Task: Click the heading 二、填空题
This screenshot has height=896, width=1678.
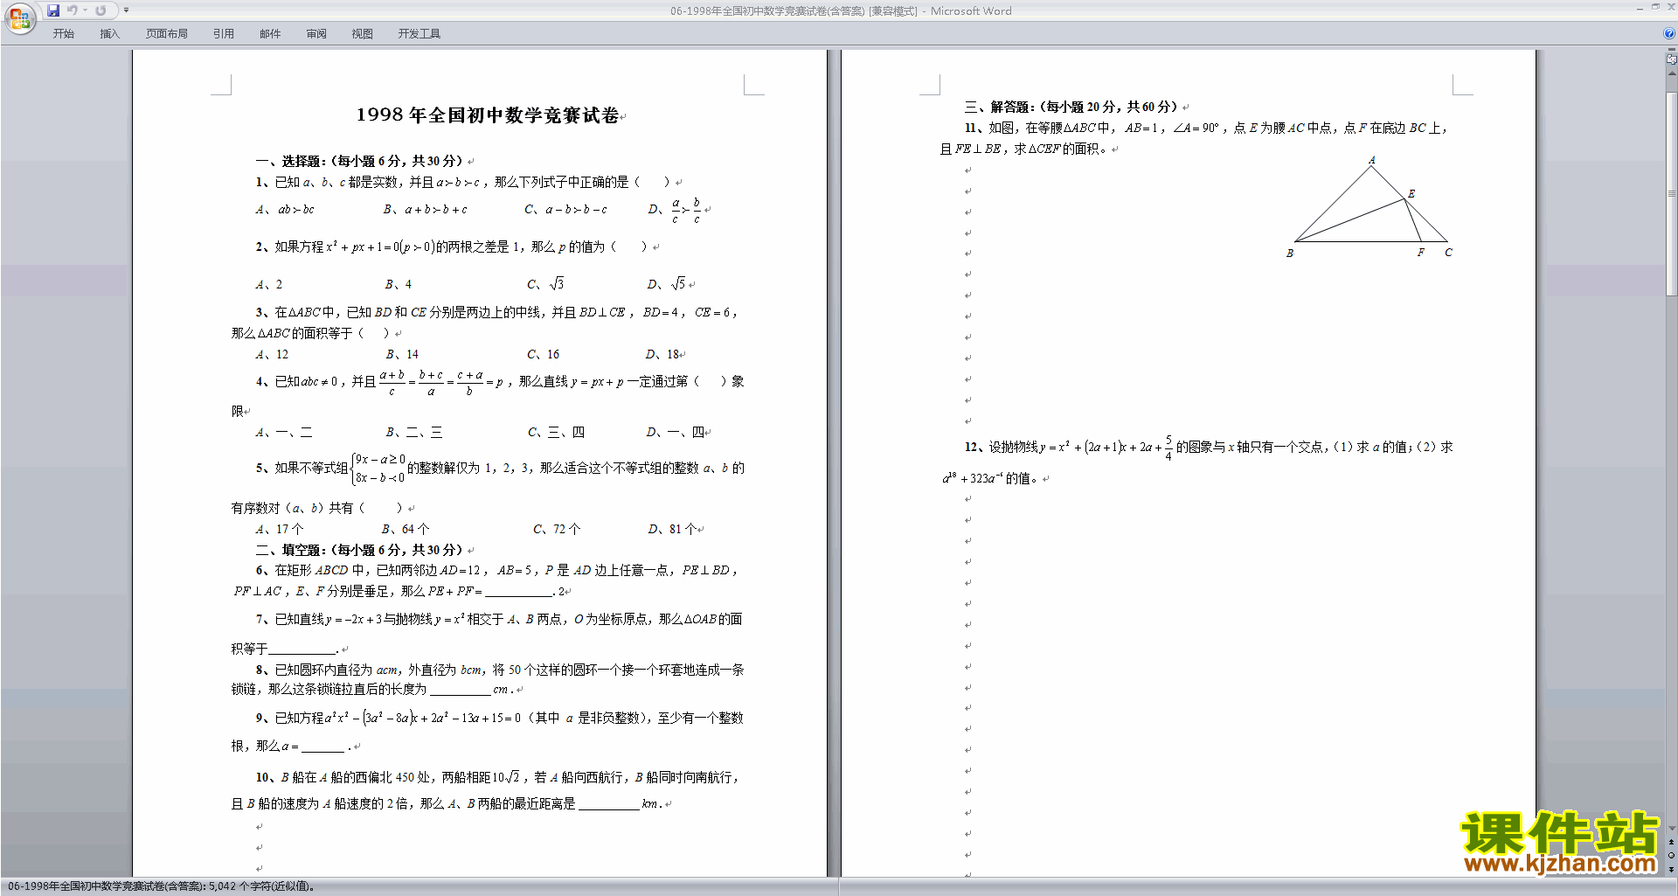Action: tap(360, 550)
